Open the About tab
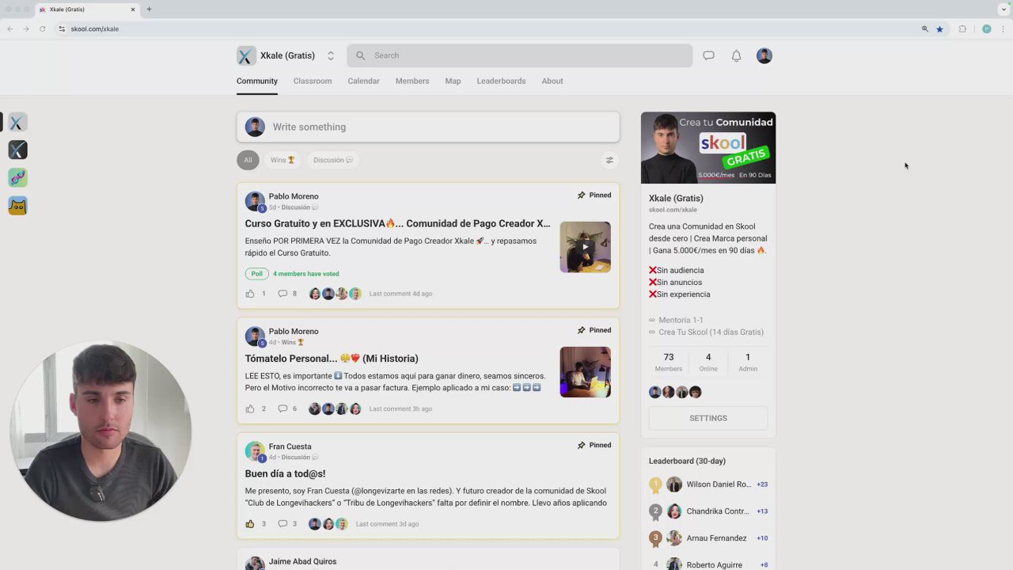1013x570 pixels. [x=552, y=81]
